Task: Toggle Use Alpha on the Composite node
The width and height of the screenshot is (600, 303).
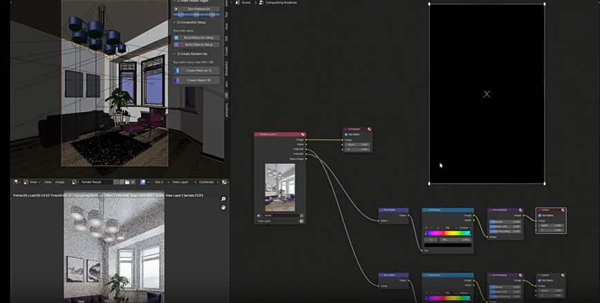Action: pyautogui.click(x=346, y=135)
